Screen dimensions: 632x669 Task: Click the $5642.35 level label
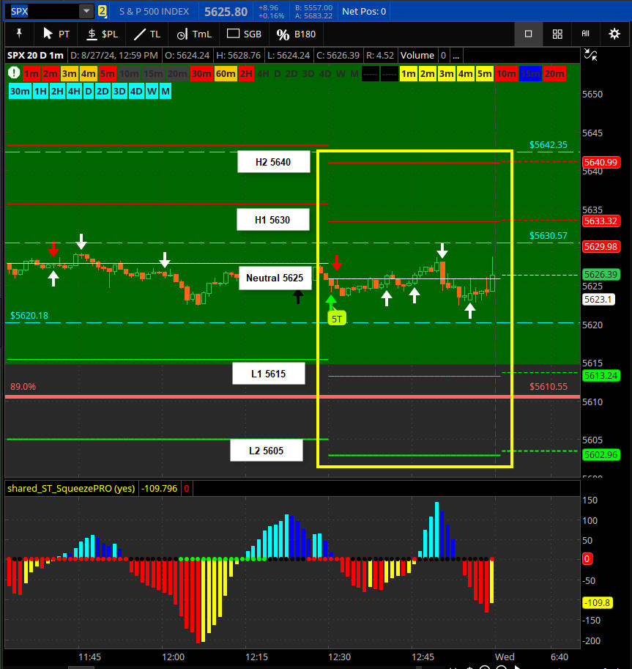tap(548, 145)
